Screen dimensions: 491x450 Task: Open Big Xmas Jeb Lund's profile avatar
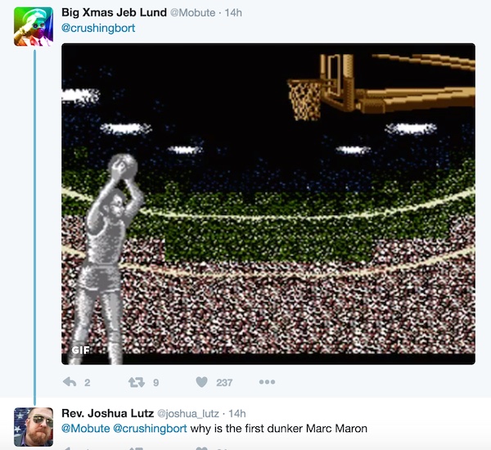pos(34,27)
